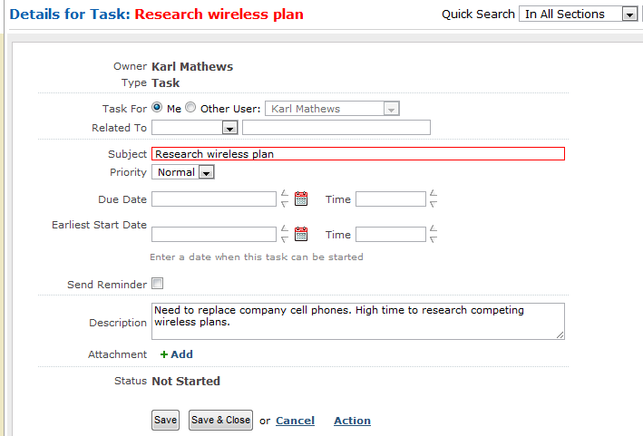Image resolution: width=643 pixels, height=436 pixels.
Task: Increment the Due Date Time value
Action: click(x=434, y=194)
